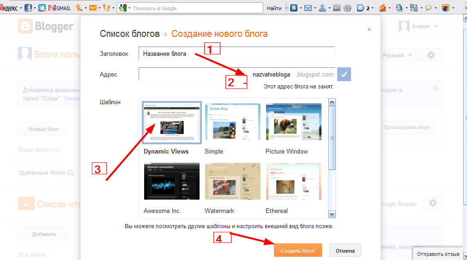
Task: Click the blue person contacts icon
Action: (322, 8)
